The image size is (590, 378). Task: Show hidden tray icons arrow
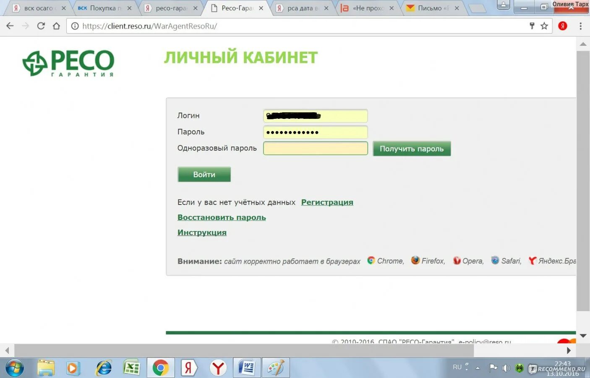(478, 368)
